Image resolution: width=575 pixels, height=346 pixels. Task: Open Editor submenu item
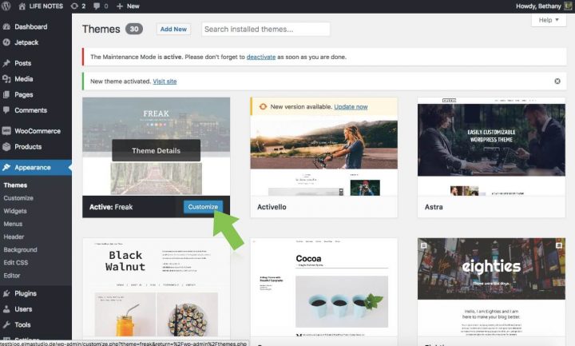[x=12, y=276]
